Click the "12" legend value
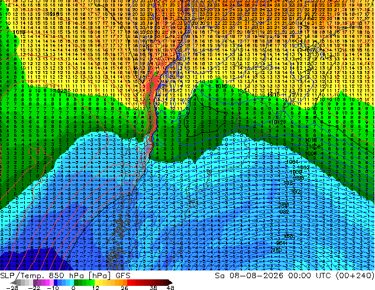This screenshot has height=290, width=375. [x=96, y=288]
